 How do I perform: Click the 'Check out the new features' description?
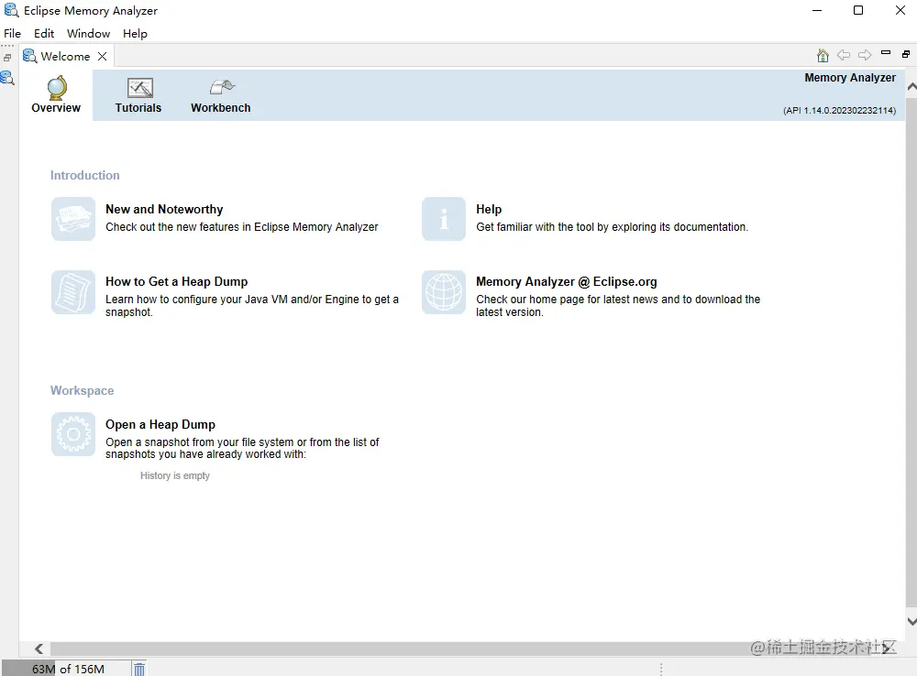[241, 226]
